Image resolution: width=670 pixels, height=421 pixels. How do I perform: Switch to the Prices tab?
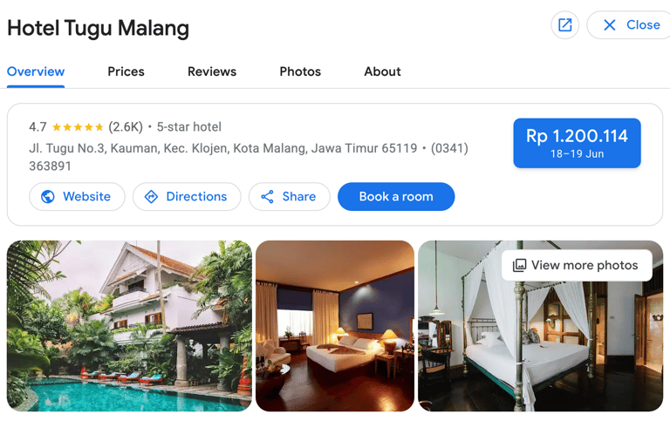click(x=126, y=71)
